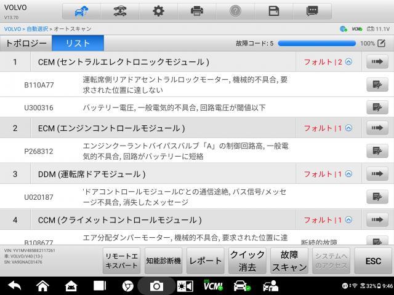Open note icon for code P268312
Viewport: 394px width, 295px height.
tap(376, 151)
